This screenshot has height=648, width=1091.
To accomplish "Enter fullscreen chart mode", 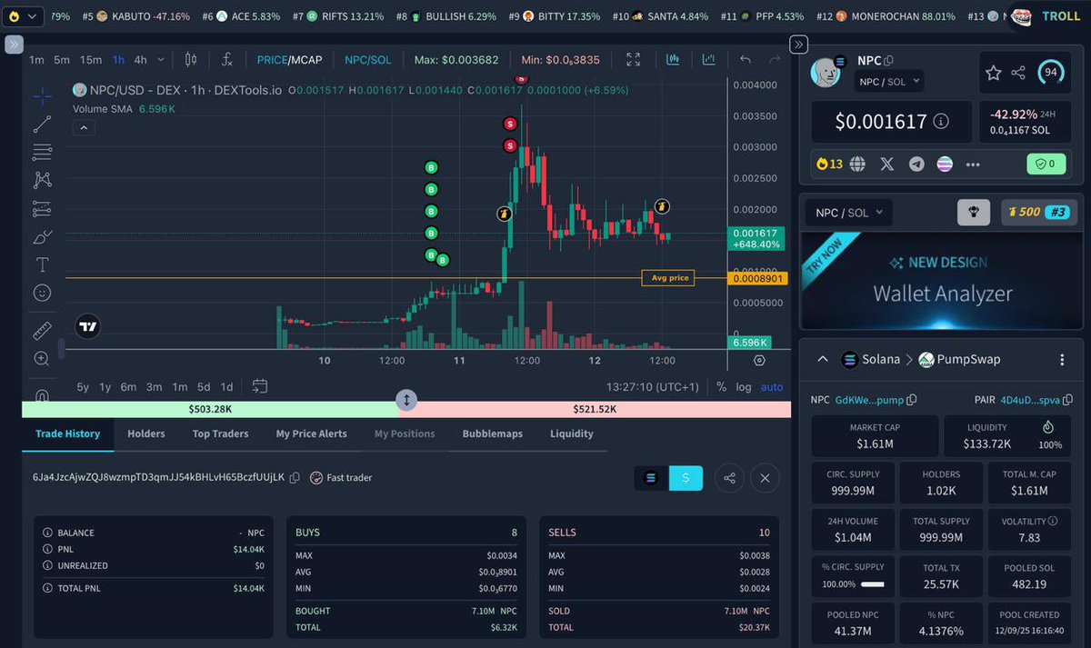I will pyautogui.click(x=633, y=60).
